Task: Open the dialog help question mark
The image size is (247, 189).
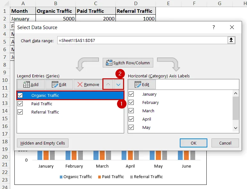Action: 214,27
